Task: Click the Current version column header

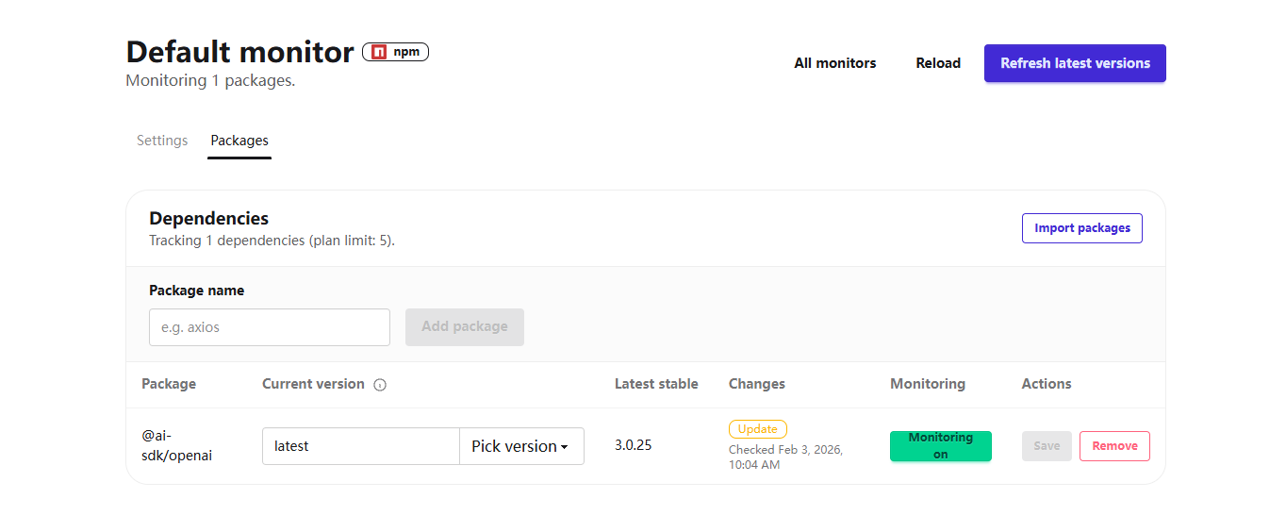Action: tap(313, 384)
